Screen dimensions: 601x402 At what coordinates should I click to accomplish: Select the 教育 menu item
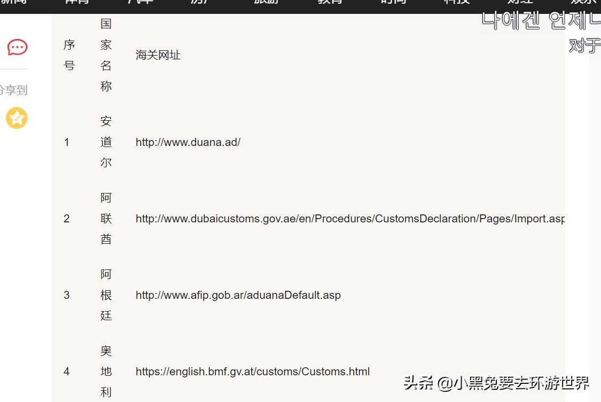point(329,3)
